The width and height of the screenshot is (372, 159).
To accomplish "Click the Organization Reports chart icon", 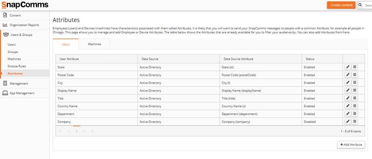I will click(5, 25).
